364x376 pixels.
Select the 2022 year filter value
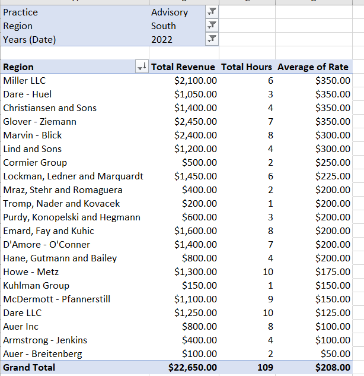162,40
